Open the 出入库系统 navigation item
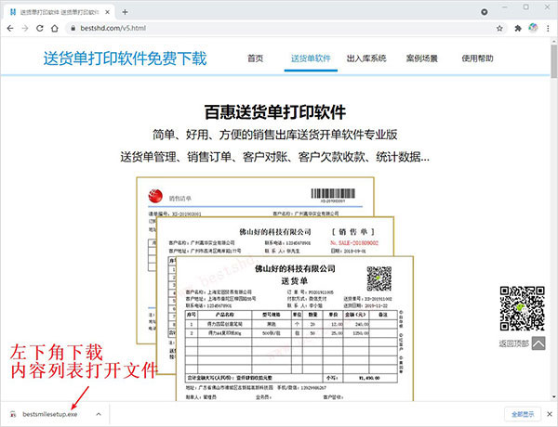The image size is (558, 427). click(x=366, y=58)
